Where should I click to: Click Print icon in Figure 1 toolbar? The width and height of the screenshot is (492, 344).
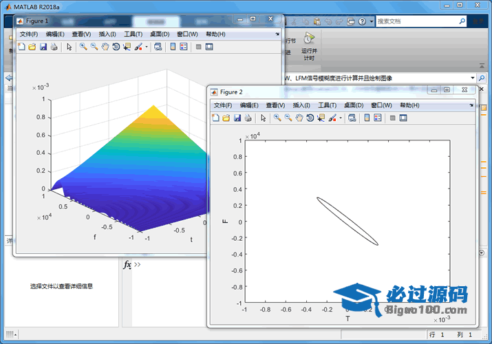[x=54, y=47]
